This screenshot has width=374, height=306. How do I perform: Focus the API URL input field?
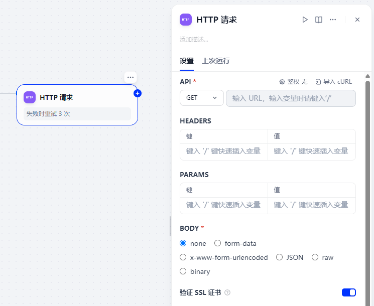pyautogui.click(x=291, y=98)
